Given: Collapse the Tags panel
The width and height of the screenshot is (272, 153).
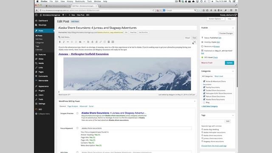Looking at the screenshot, I should point(233,115).
